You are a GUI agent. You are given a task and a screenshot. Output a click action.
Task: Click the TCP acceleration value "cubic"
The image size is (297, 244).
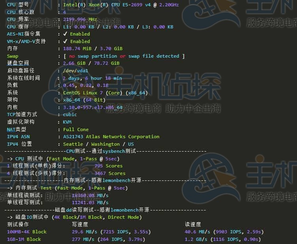pos(70,115)
